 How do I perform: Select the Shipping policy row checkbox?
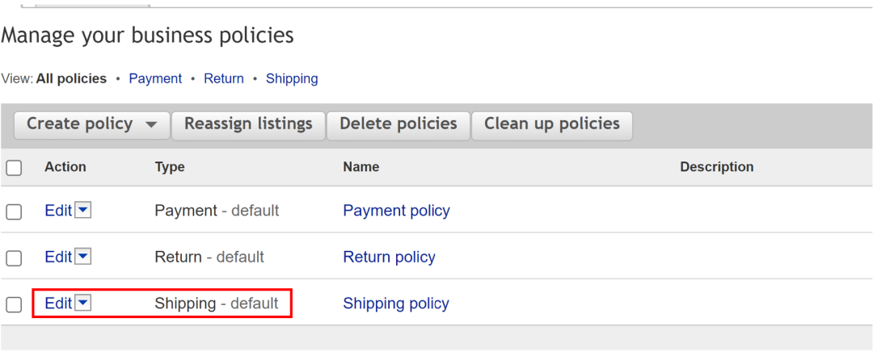coord(14,305)
